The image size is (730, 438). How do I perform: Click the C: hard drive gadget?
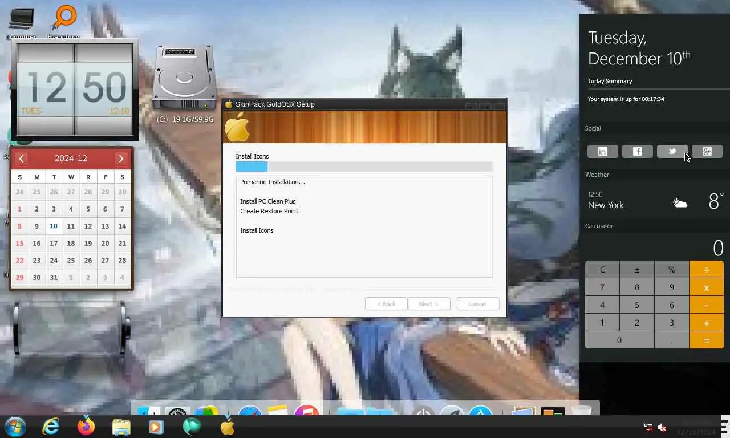184,84
